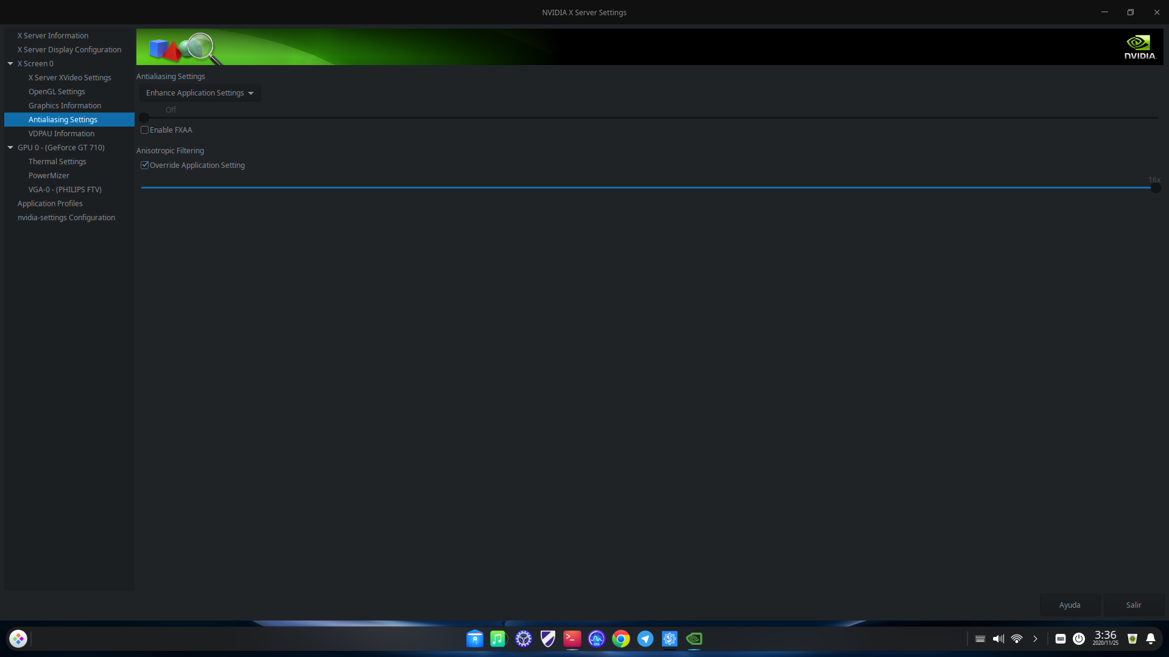Image resolution: width=1169 pixels, height=657 pixels.
Task: Click the Salir quit button
Action: coord(1133,605)
